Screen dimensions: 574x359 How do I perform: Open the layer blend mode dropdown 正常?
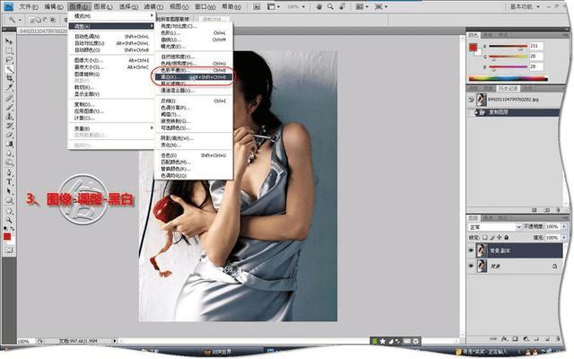point(494,227)
